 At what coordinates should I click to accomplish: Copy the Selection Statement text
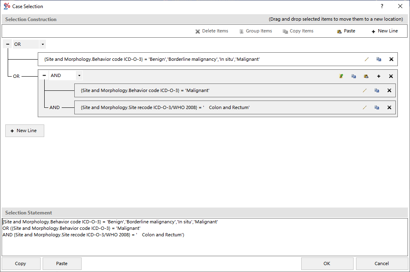pyautogui.click(x=20, y=263)
